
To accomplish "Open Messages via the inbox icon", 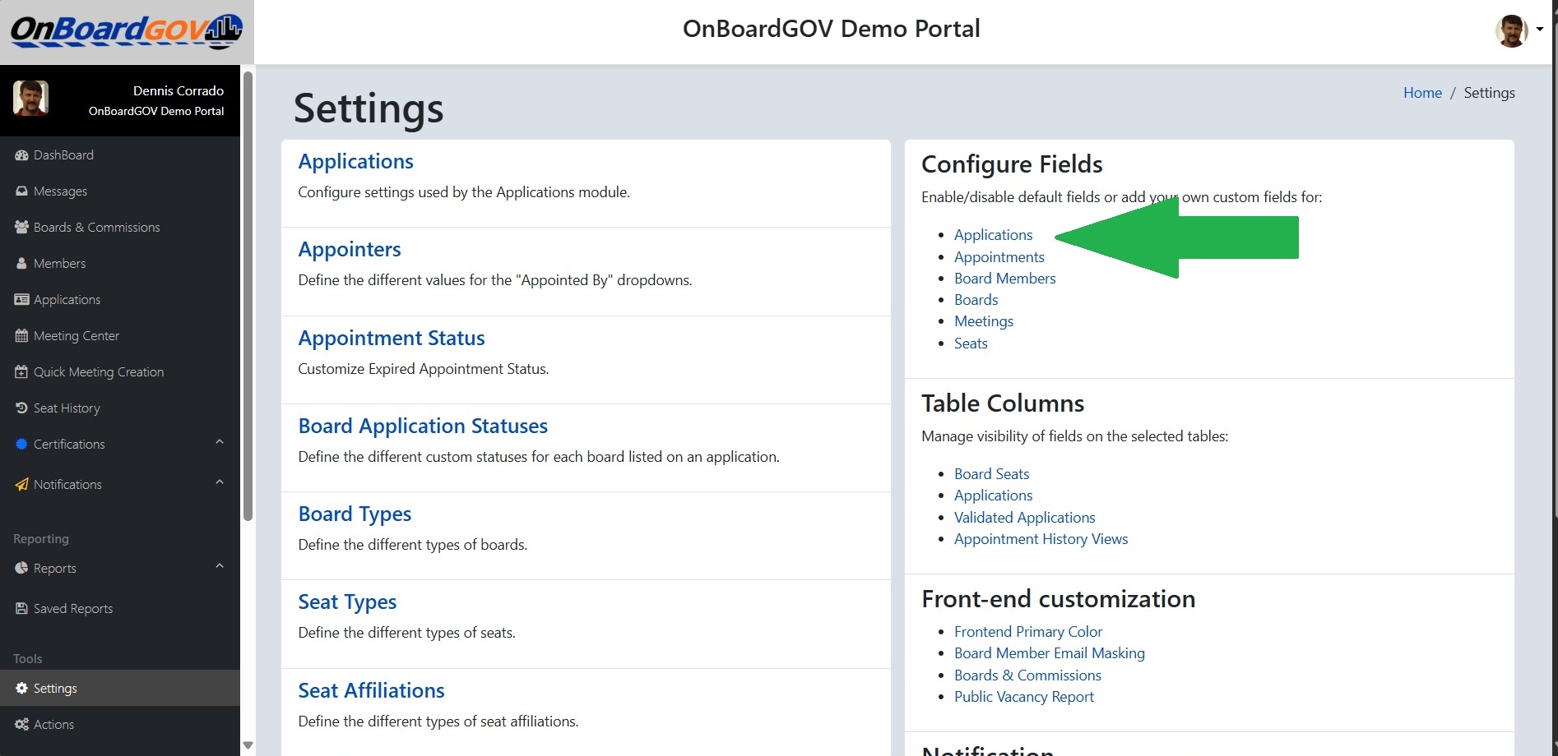I will click(x=21, y=191).
